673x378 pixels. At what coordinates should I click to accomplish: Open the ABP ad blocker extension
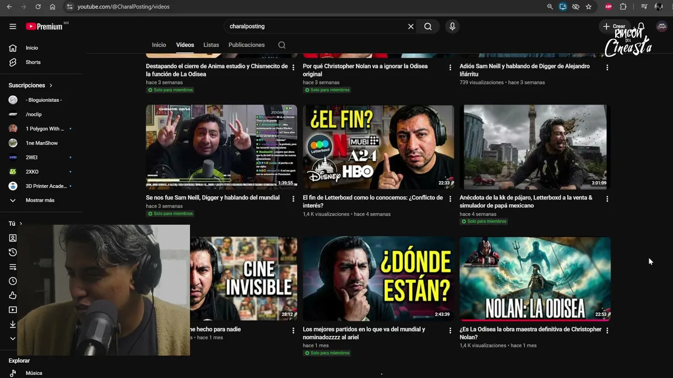pyautogui.click(x=608, y=7)
